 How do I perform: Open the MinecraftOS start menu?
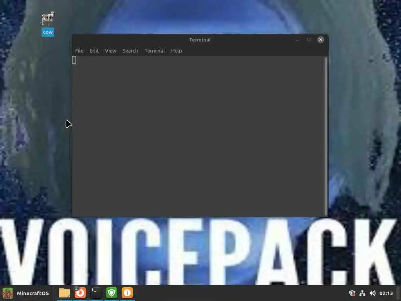coord(25,293)
